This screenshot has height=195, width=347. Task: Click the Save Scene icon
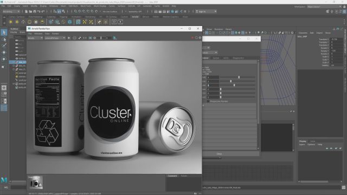click(35, 11)
